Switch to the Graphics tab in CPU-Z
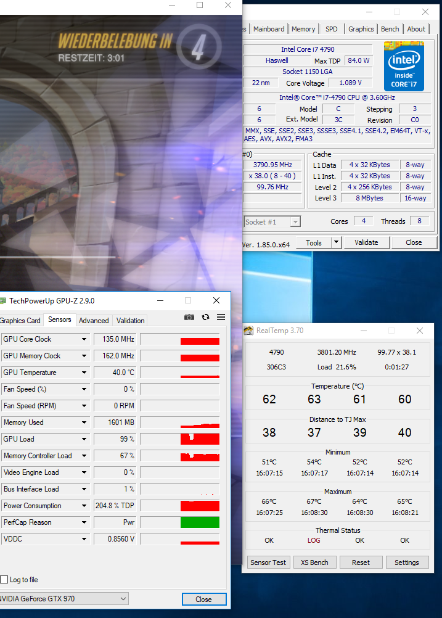This screenshot has width=442, height=618. pyautogui.click(x=361, y=29)
